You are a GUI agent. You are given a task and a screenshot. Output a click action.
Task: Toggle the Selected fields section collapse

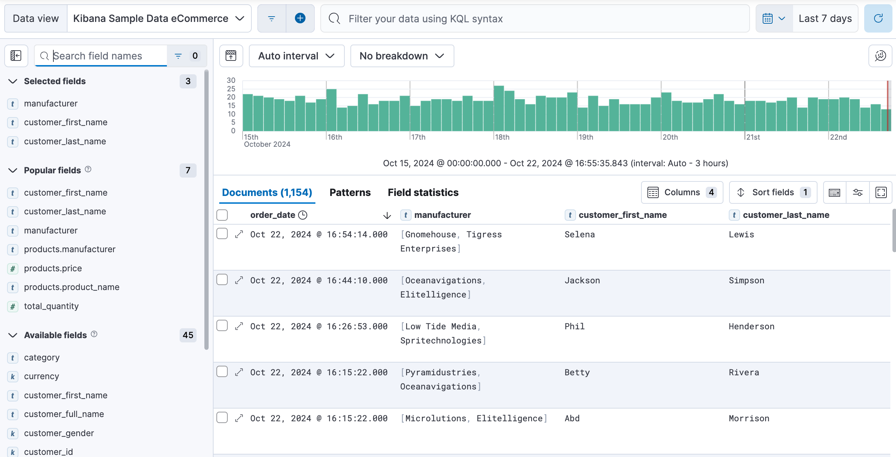(x=12, y=81)
